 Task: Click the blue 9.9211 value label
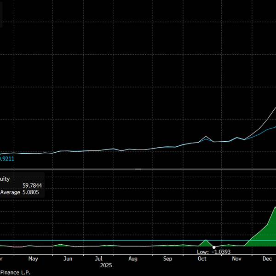pos(6,159)
